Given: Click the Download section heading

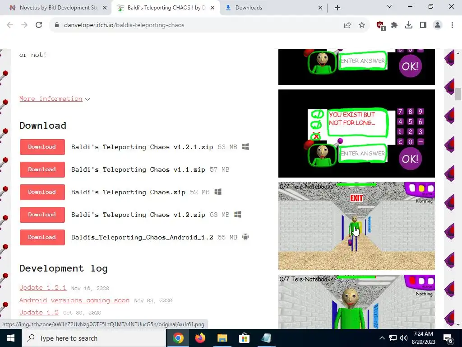Looking at the screenshot, I should click(x=43, y=126).
